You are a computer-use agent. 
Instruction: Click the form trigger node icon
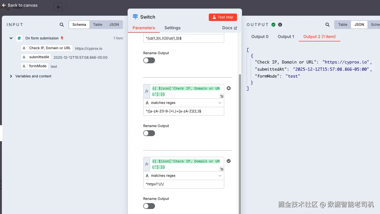click(19, 38)
